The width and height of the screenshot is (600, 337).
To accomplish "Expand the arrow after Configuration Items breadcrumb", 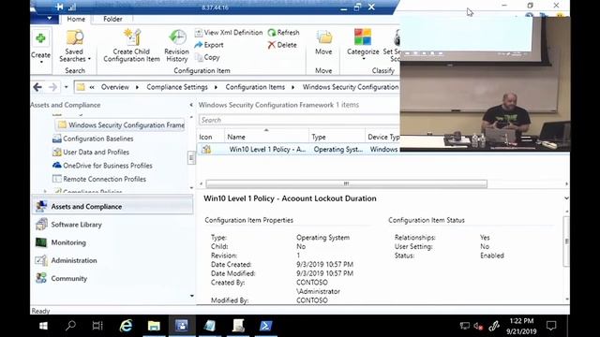I will pyautogui.click(x=293, y=87).
